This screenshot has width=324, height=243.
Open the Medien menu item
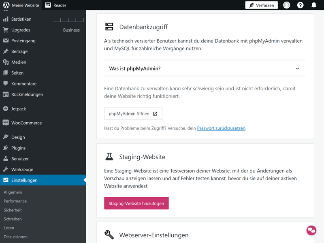[x=19, y=62]
